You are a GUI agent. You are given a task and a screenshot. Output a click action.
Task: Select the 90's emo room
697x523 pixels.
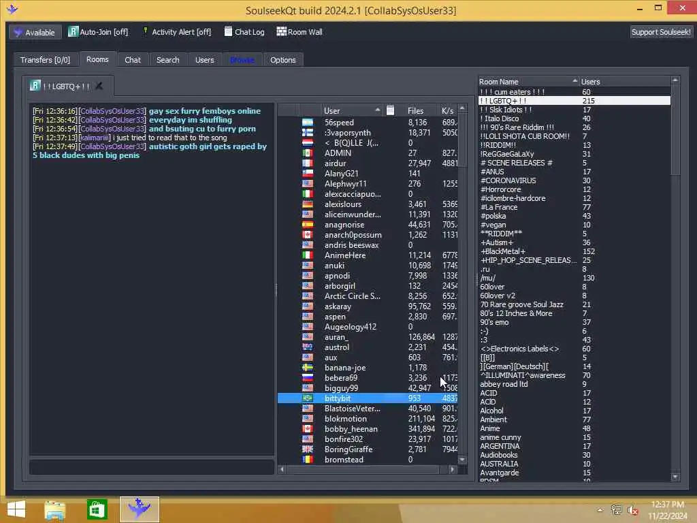click(x=574, y=322)
